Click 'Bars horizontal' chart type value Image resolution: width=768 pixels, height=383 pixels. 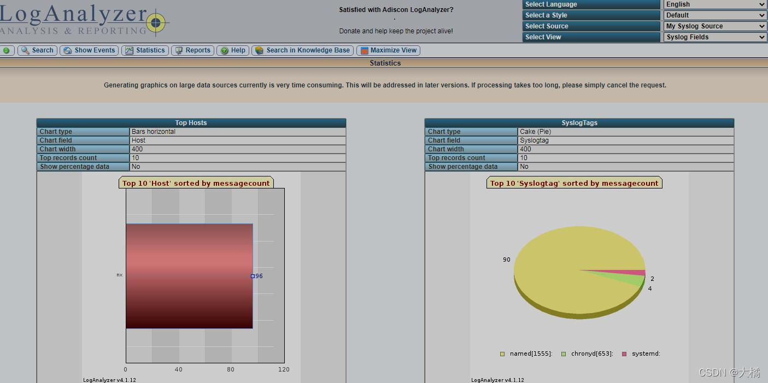click(x=154, y=132)
